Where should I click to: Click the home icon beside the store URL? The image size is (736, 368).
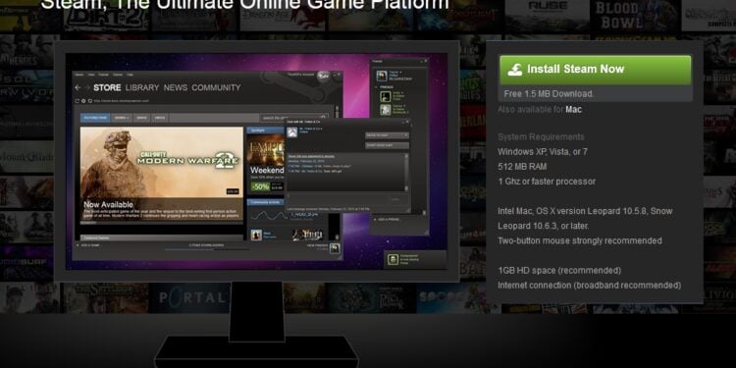(x=89, y=101)
